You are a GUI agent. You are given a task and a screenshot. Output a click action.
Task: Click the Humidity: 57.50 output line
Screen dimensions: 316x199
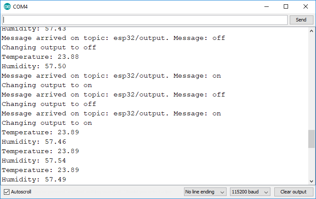tap(34, 66)
